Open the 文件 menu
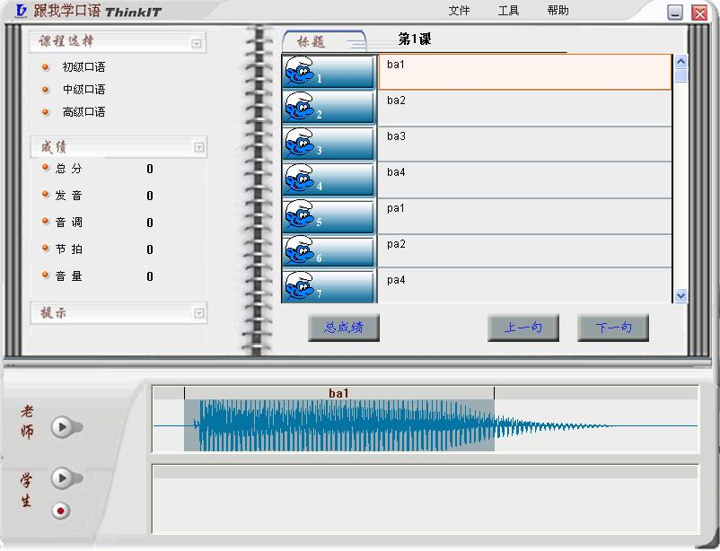 (x=459, y=11)
